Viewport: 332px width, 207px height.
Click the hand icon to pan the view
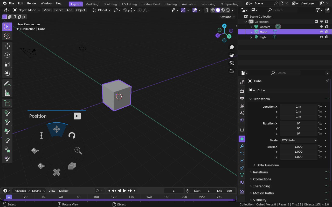[232, 55]
